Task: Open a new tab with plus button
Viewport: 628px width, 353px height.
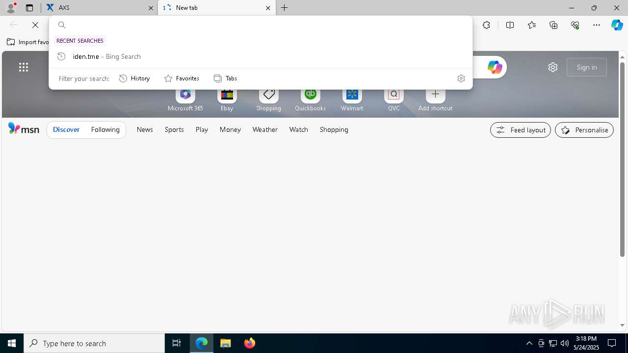Action: tap(285, 8)
